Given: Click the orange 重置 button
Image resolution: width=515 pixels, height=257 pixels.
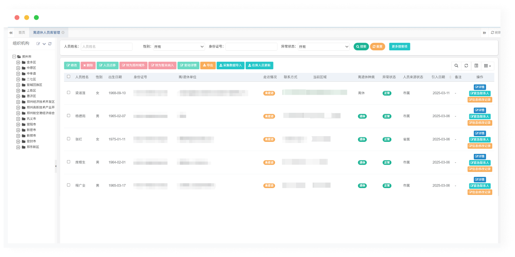Looking at the screenshot, I should pyautogui.click(x=377, y=47).
